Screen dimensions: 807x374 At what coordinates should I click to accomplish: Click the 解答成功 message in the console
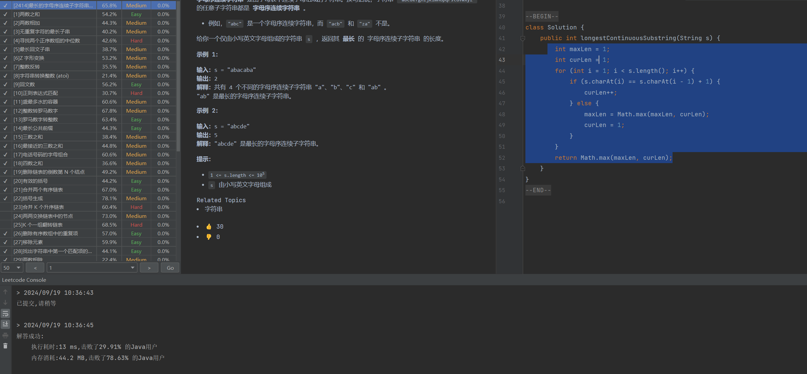(30, 336)
